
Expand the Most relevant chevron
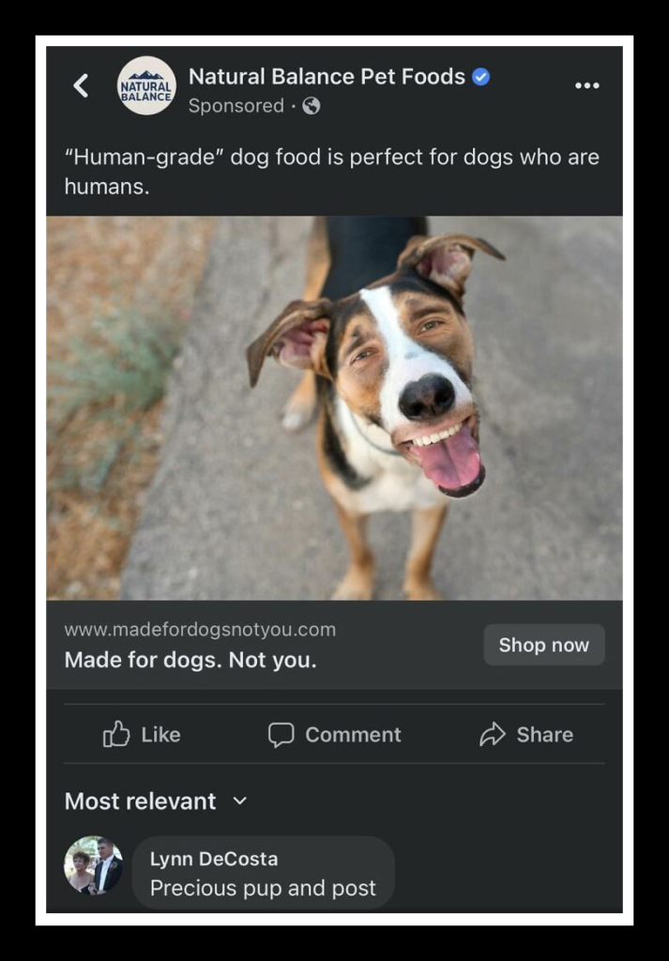240,801
